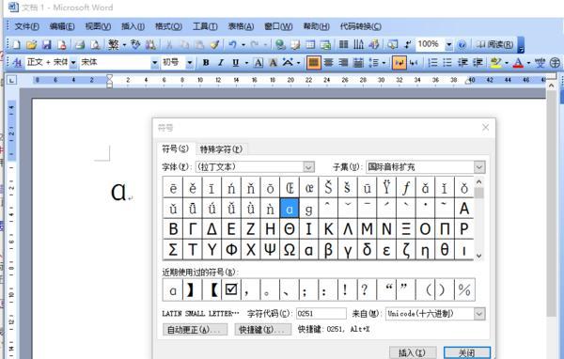The width and height of the screenshot is (564, 359).
Task: Select the 符号(S) tab
Action: (x=175, y=148)
